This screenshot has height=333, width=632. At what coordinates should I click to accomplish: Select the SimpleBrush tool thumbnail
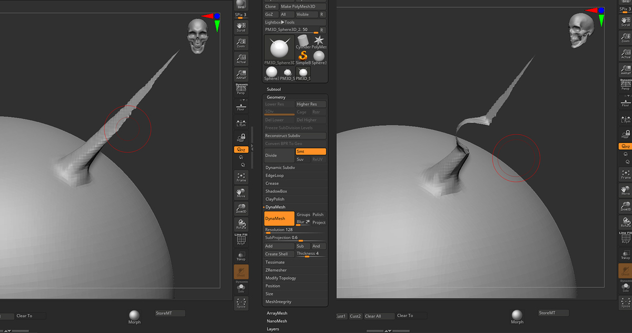click(x=303, y=57)
